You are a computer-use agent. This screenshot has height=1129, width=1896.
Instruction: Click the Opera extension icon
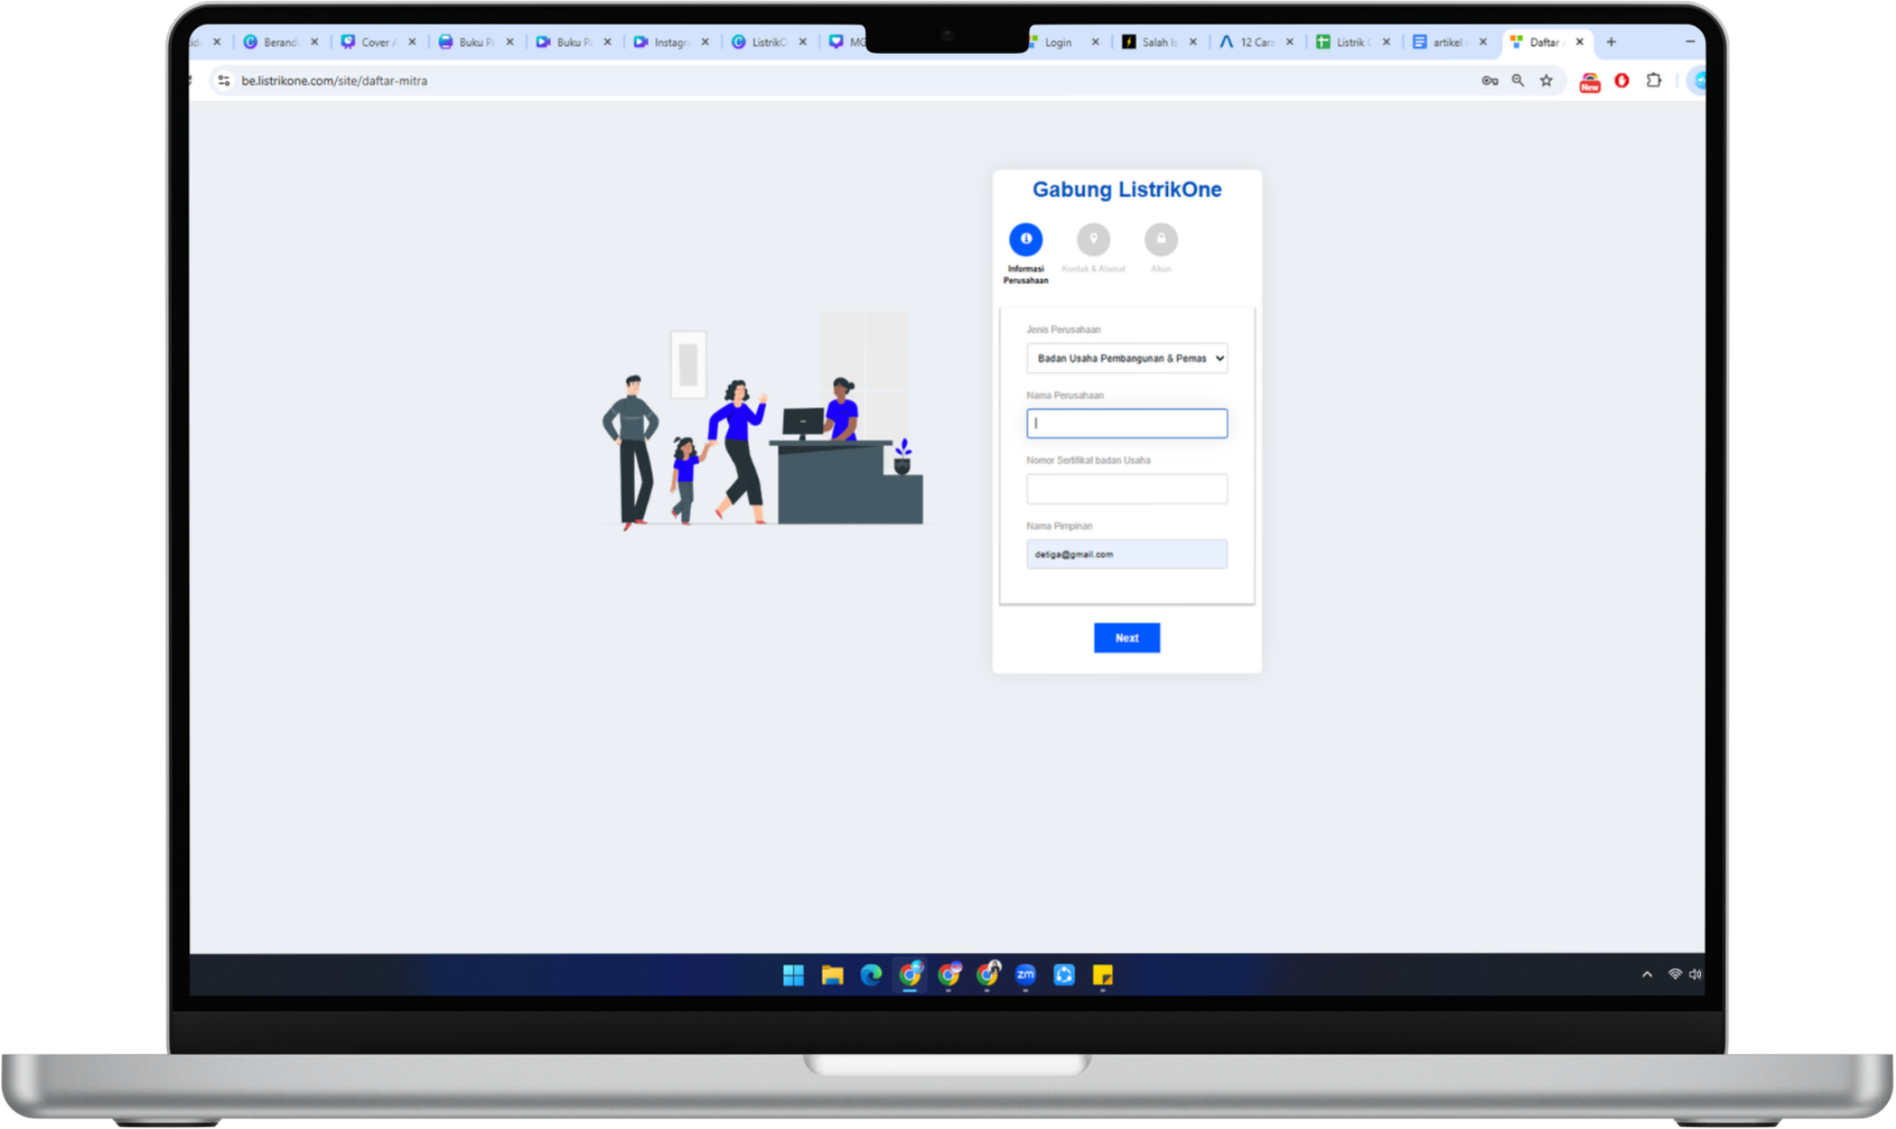1621,81
